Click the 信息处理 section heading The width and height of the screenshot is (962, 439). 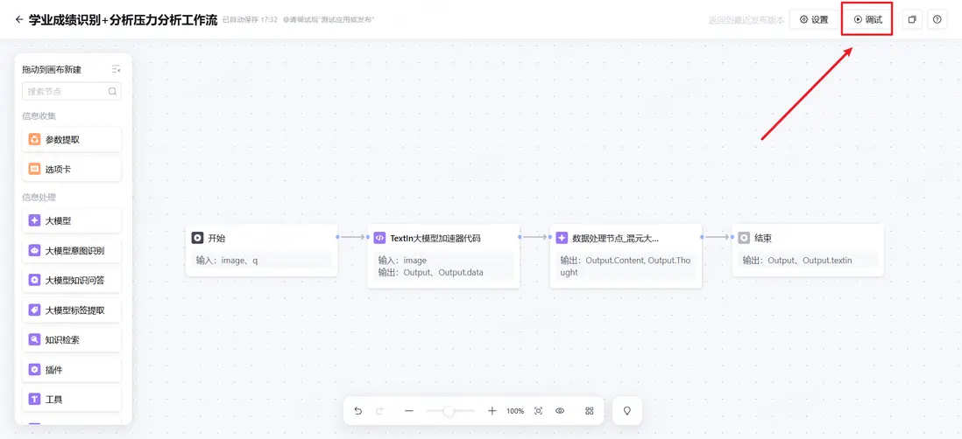[x=39, y=197]
